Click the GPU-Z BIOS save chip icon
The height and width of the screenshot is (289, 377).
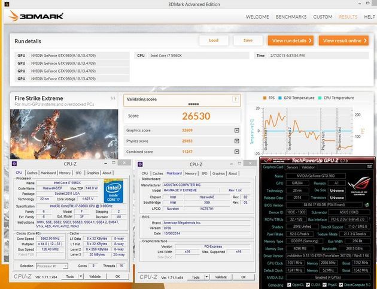point(367,205)
